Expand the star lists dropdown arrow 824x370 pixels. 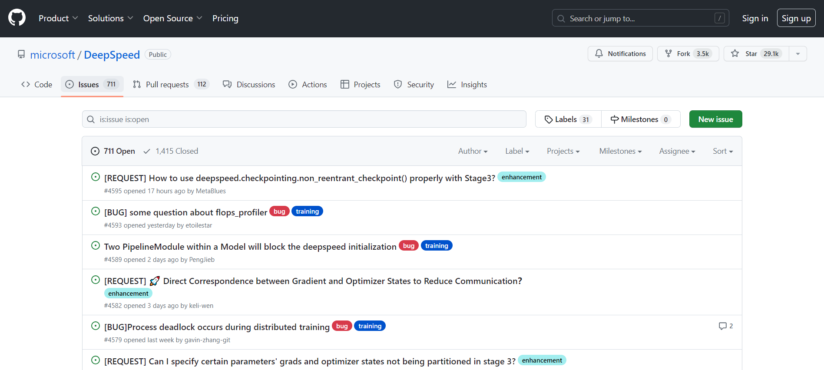(798, 54)
